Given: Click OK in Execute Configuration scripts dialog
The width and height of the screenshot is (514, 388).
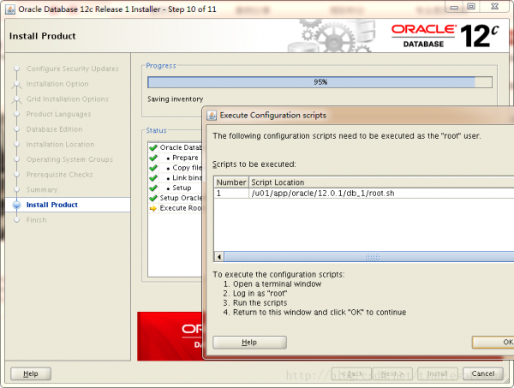Looking at the screenshot, I should pos(493,342).
